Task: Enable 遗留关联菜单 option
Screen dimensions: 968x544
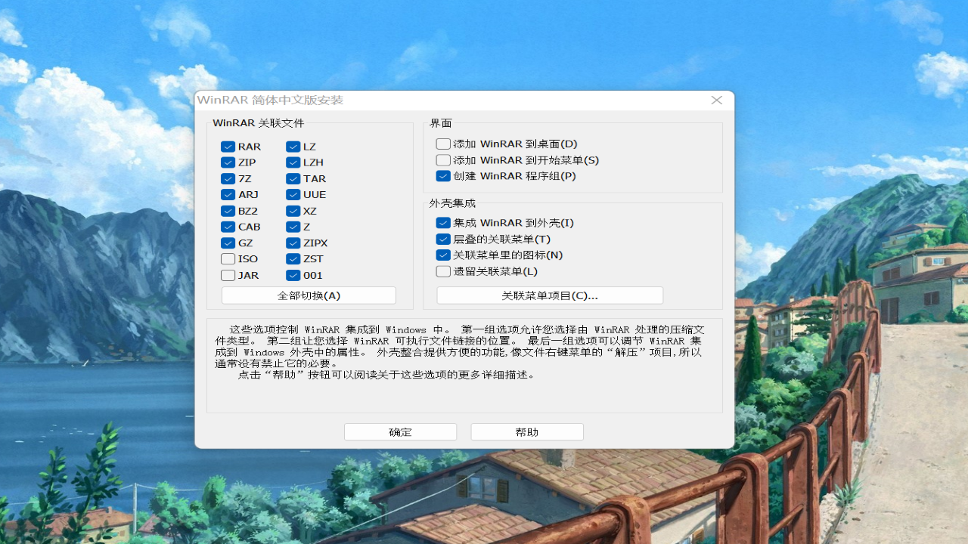Action: pyautogui.click(x=442, y=271)
